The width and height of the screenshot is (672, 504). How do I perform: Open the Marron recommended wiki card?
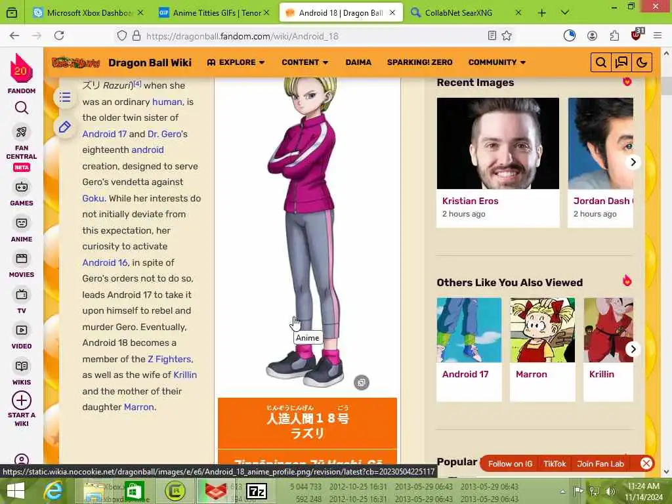tap(542, 349)
